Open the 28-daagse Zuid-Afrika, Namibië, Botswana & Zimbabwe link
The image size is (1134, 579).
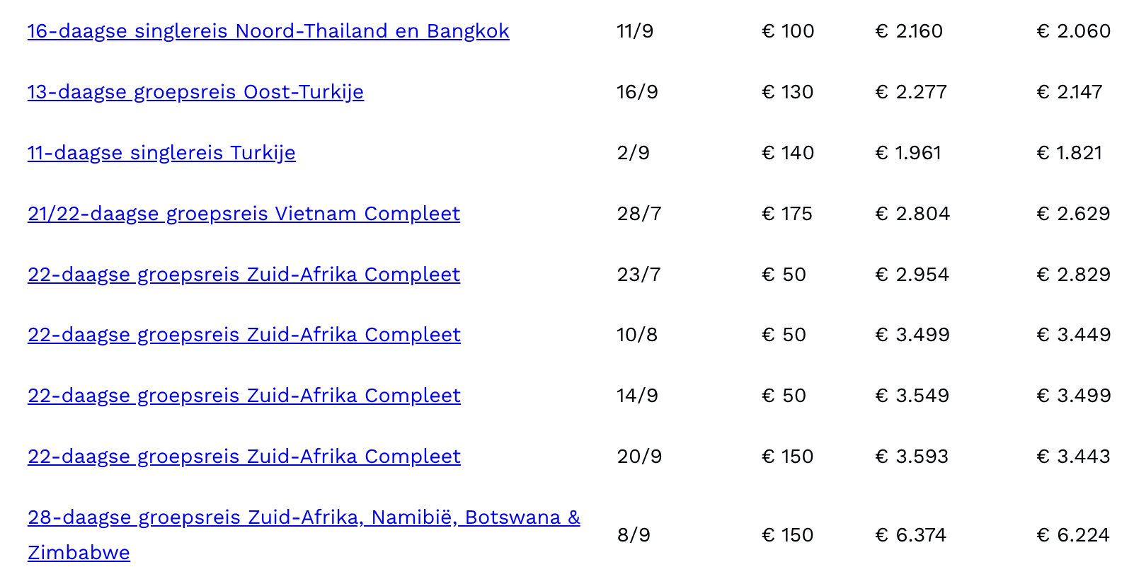point(304,535)
